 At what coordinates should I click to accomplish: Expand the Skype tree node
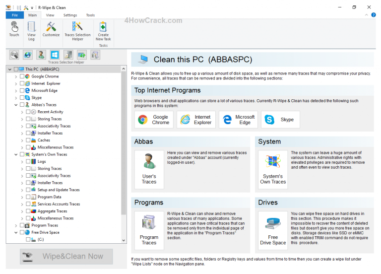(x=16, y=98)
